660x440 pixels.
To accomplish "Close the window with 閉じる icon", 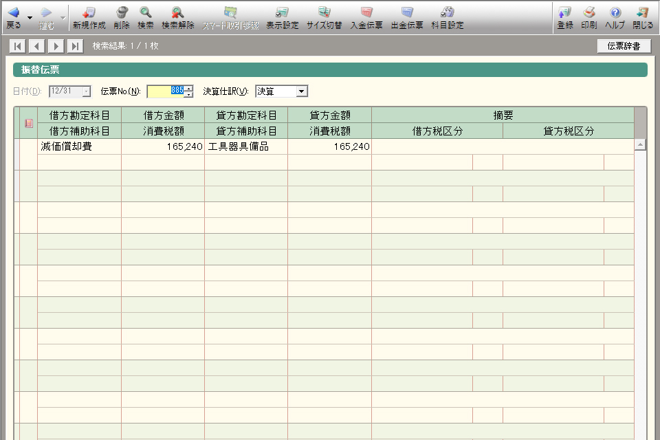I will (x=643, y=18).
